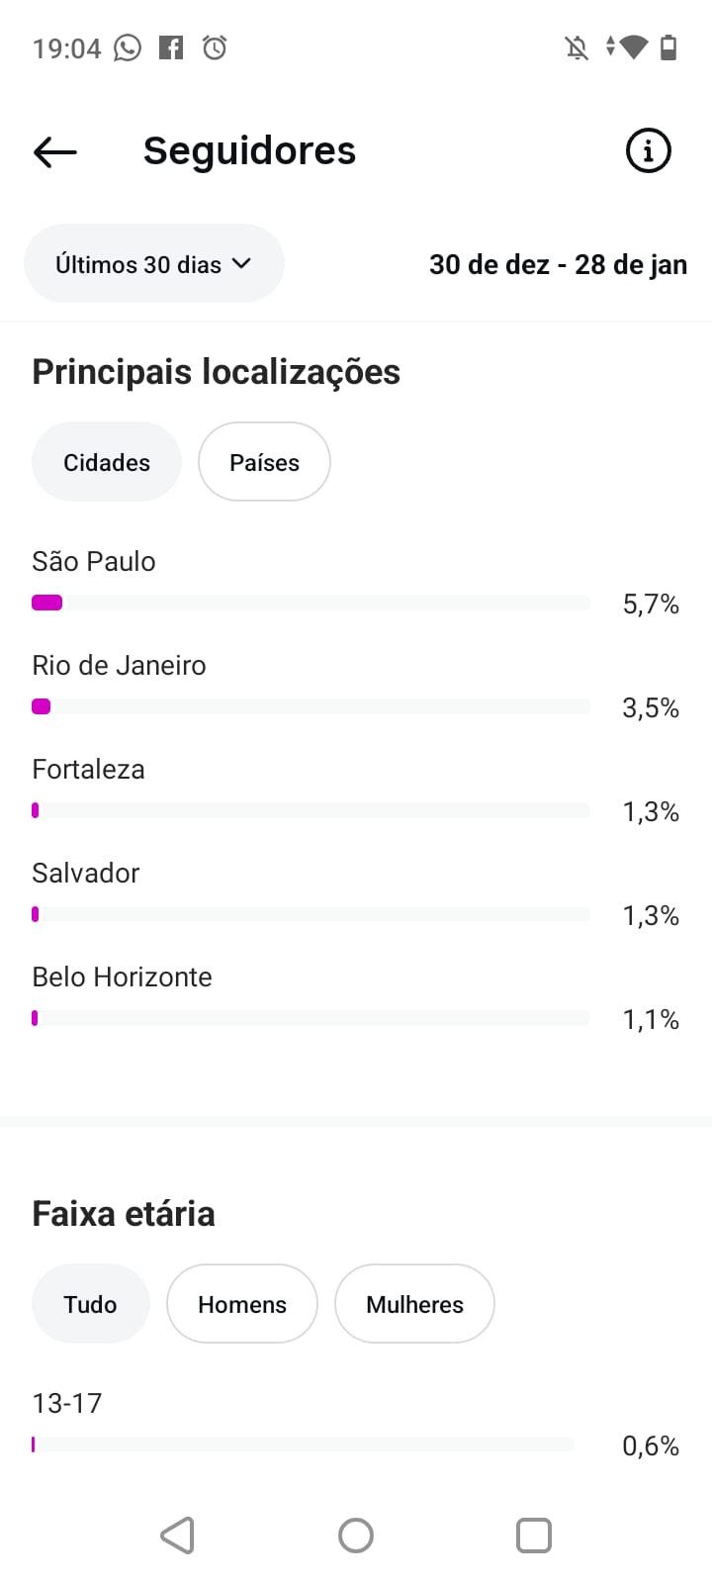Select the Tudo age filter chip

tap(90, 1304)
